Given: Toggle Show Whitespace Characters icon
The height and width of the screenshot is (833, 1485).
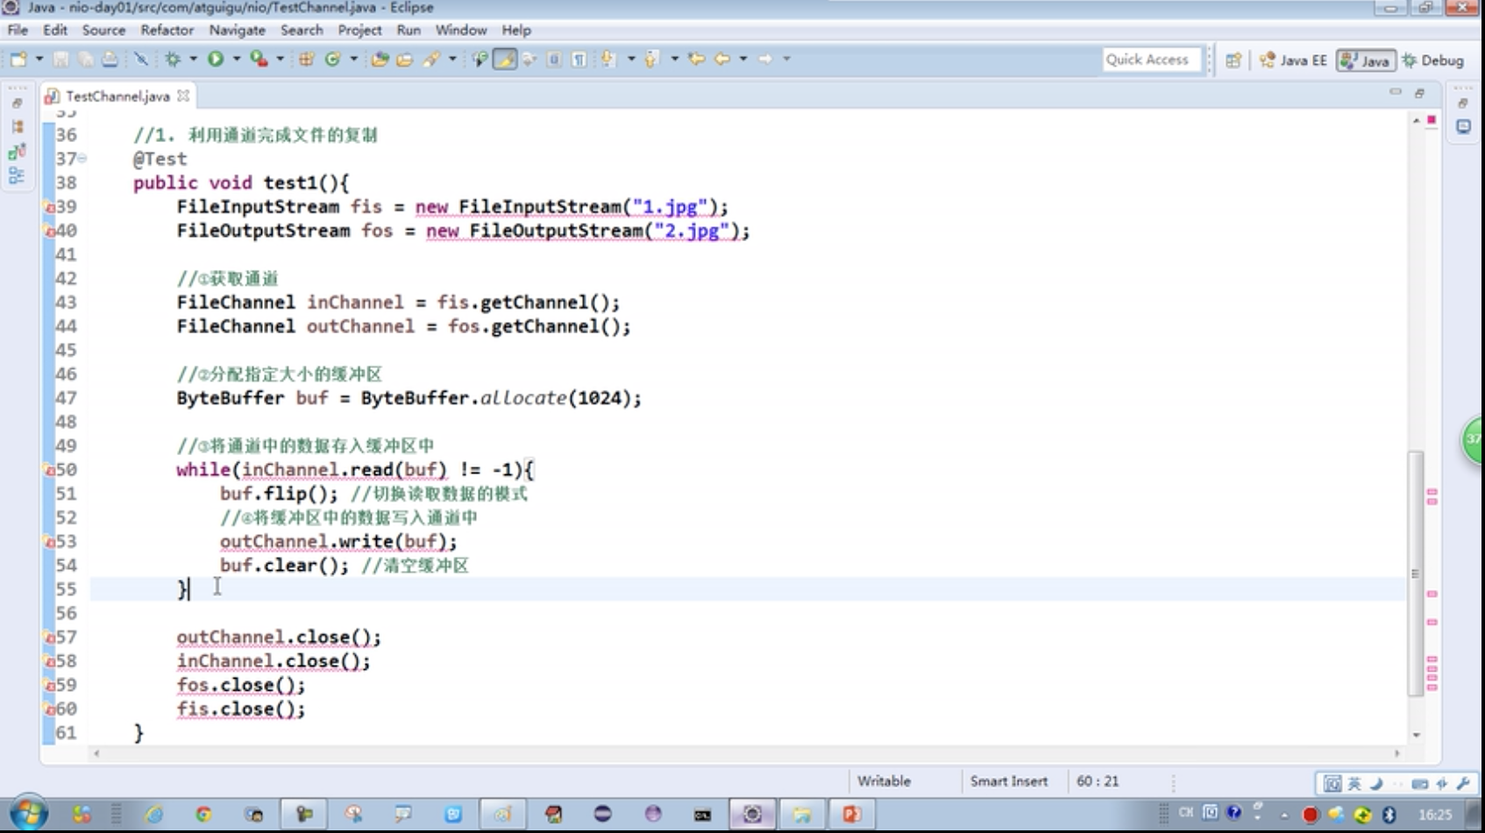Looking at the screenshot, I should click(x=579, y=59).
